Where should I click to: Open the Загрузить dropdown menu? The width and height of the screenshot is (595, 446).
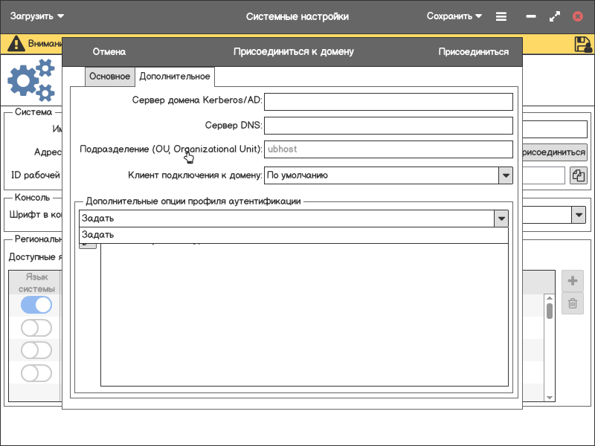tap(37, 16)
